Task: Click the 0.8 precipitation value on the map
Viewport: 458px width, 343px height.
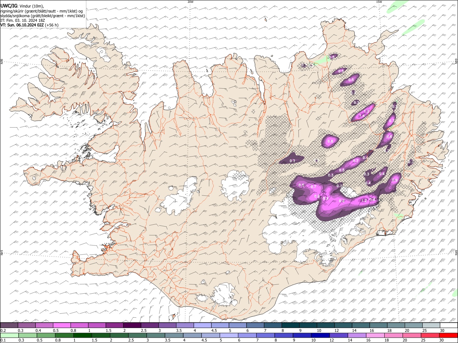Action: pyautogui.click(x=330, y=141)
